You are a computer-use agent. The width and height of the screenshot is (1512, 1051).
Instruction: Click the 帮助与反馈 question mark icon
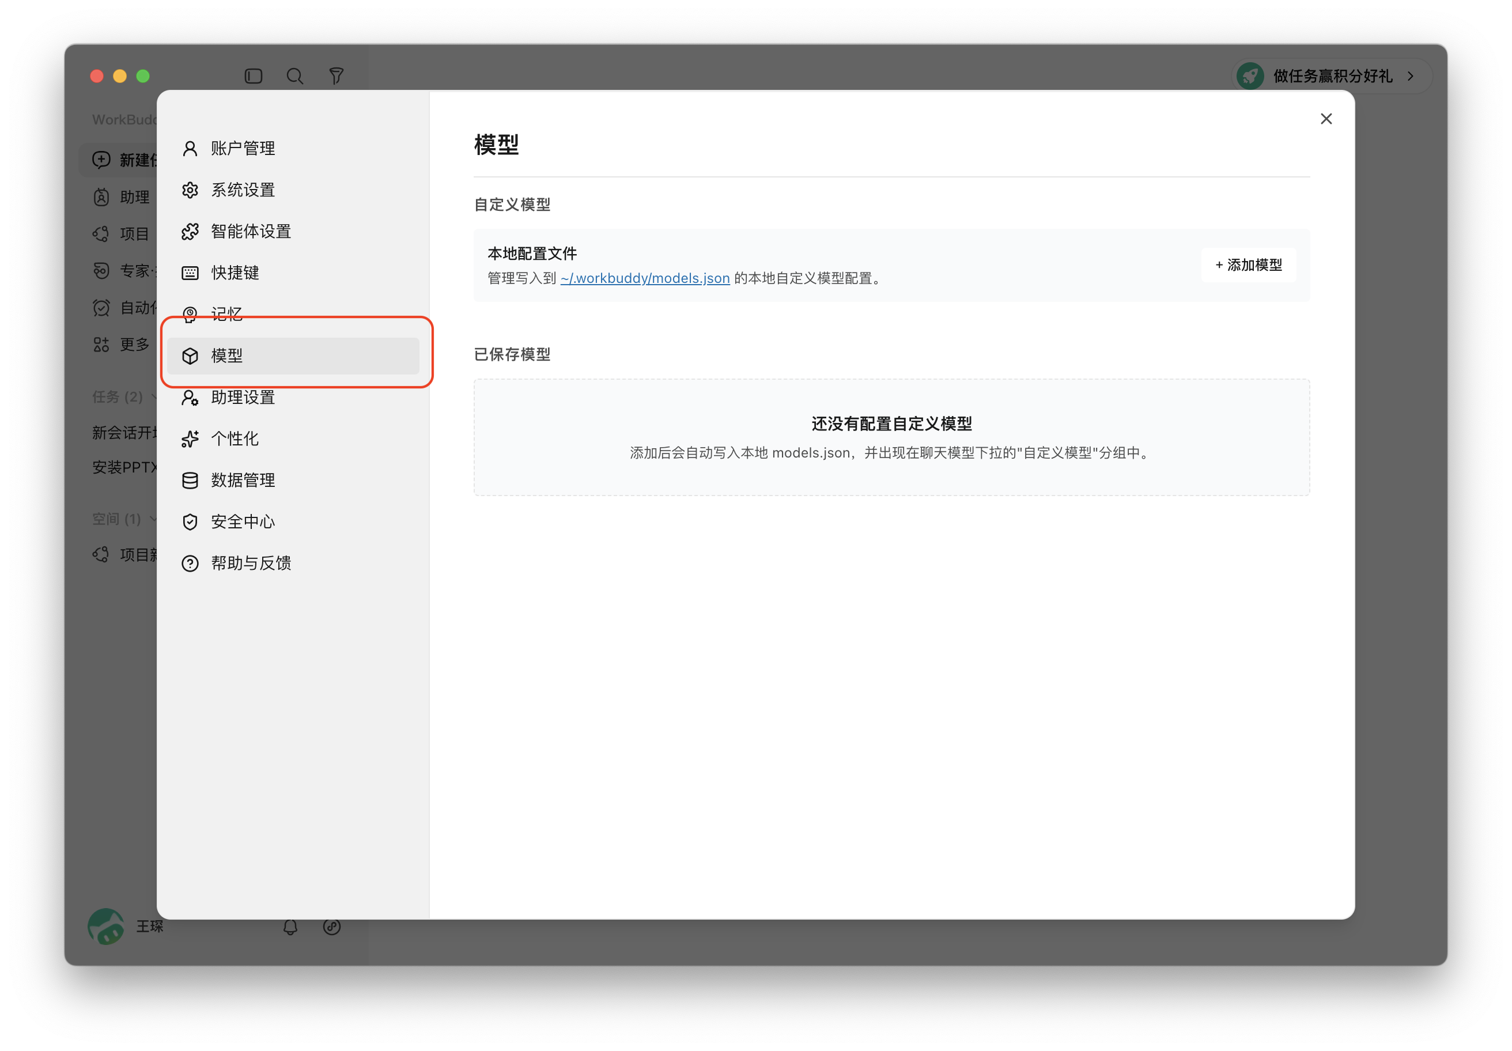point(190,563)
